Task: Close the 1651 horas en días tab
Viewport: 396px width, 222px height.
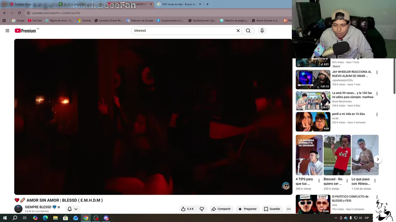Action: tap(200, 4)
